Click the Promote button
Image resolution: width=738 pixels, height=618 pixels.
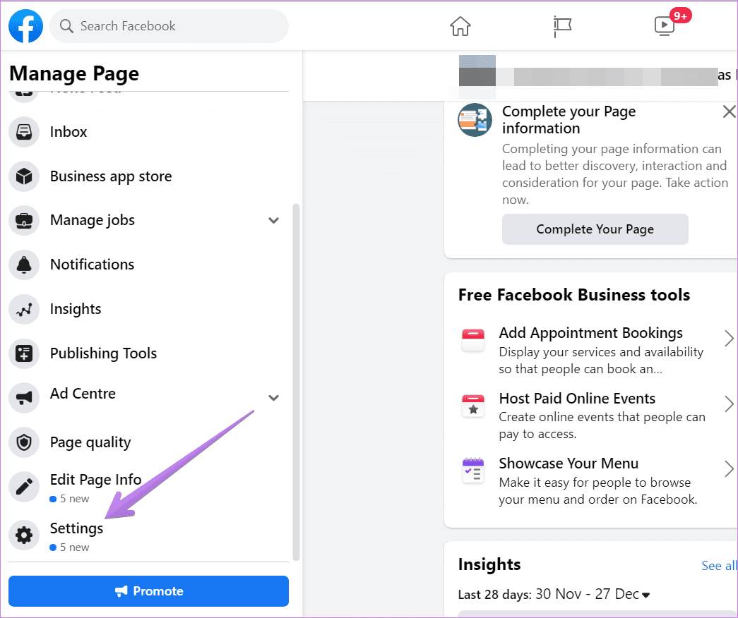click(148, 591)
